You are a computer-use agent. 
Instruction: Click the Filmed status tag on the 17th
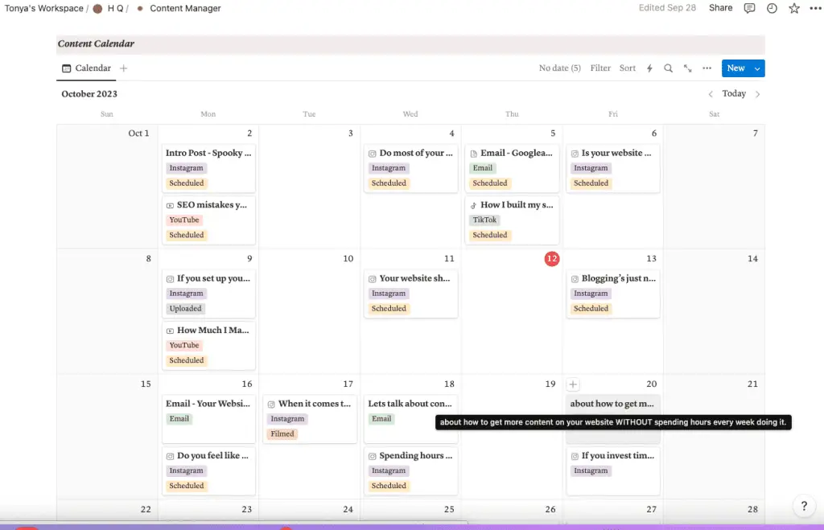[282, 433]
